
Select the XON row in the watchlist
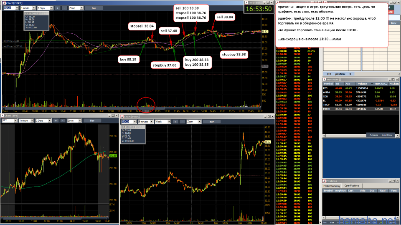click(360, 96)
